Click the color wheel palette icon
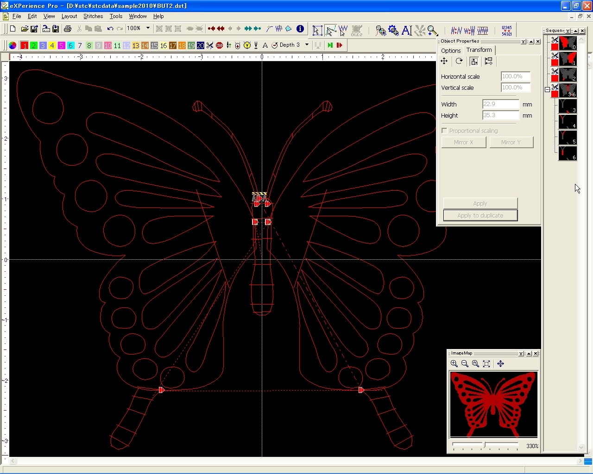Viewport: 593px width, 474px height. pos(13,45)
